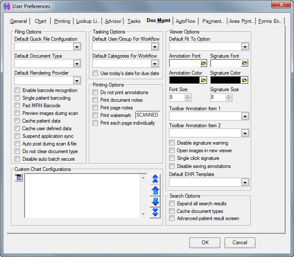Expand Default User/Group For Workflow dropdown

(x=155, y=47)
